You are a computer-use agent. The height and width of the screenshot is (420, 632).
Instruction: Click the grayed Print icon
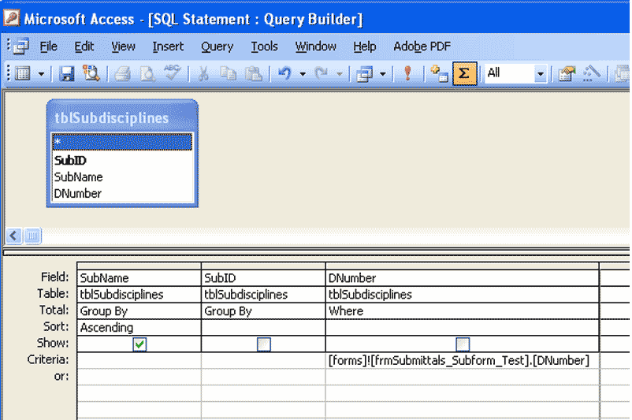[x=122, y=74]
